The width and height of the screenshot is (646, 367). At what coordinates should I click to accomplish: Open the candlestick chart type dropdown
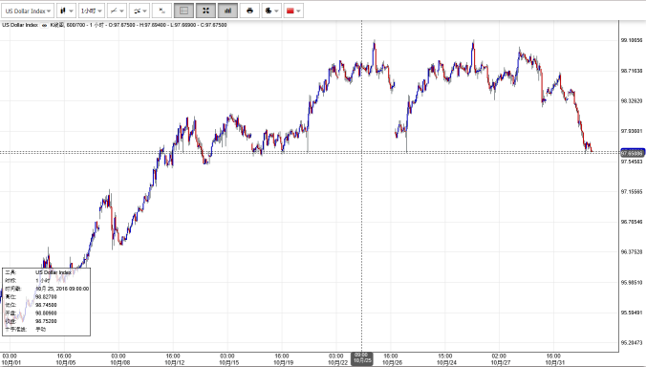pos(66,11)
